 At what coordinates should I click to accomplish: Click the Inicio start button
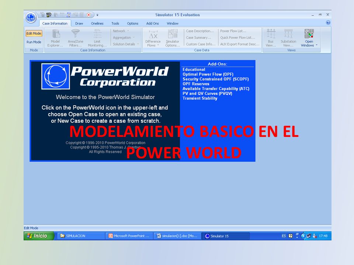[39, 236]
